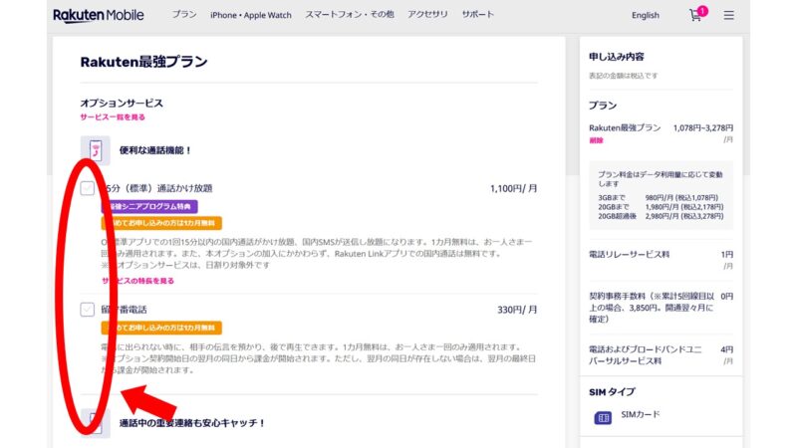Click the orange 1カ月無料 badge under 留守番電話
The image size is (797, 448).
coord(161,328)
